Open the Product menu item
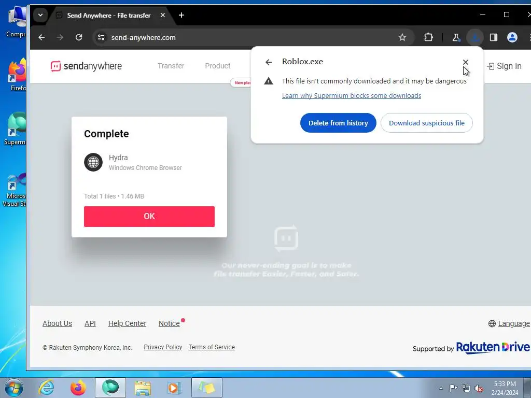The height and width of the screenshot is (398, 531). [218, 66]
